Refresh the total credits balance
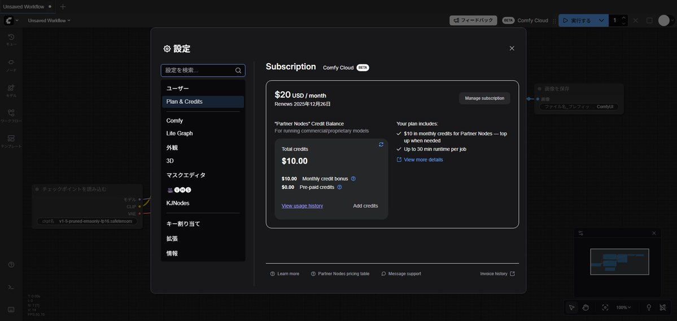Image resolution: width=677 pixels, height=321 pixels. [x=381, y=144]
